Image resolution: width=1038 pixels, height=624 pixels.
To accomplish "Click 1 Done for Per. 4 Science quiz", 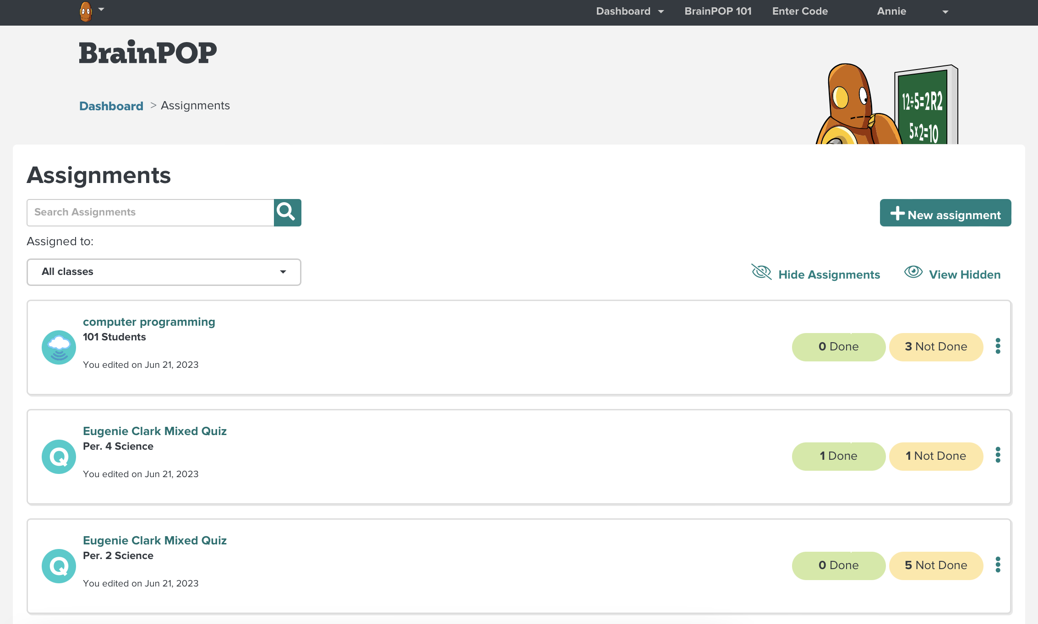I will coord(839,456).
